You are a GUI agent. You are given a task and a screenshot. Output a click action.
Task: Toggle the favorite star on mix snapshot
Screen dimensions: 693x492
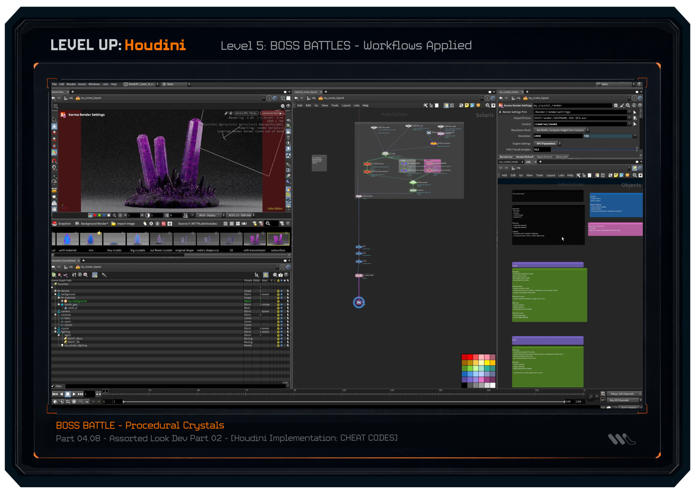point(99,233)
